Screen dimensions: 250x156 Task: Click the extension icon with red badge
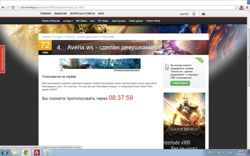tap(241, 8)
